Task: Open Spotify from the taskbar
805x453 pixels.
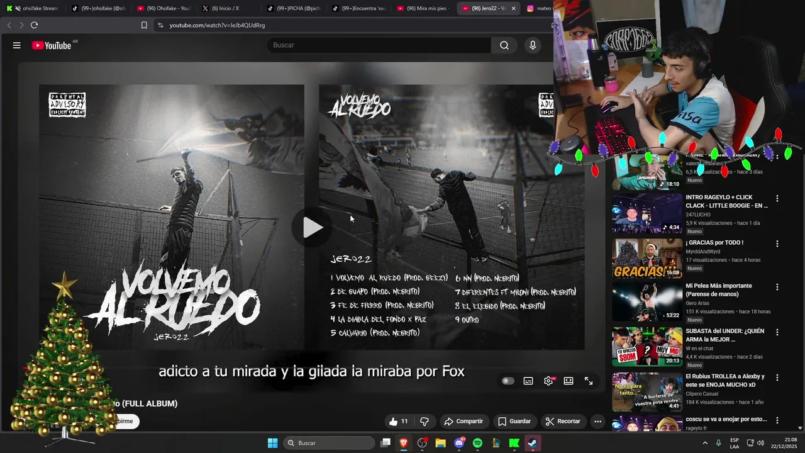Action: 477,443
